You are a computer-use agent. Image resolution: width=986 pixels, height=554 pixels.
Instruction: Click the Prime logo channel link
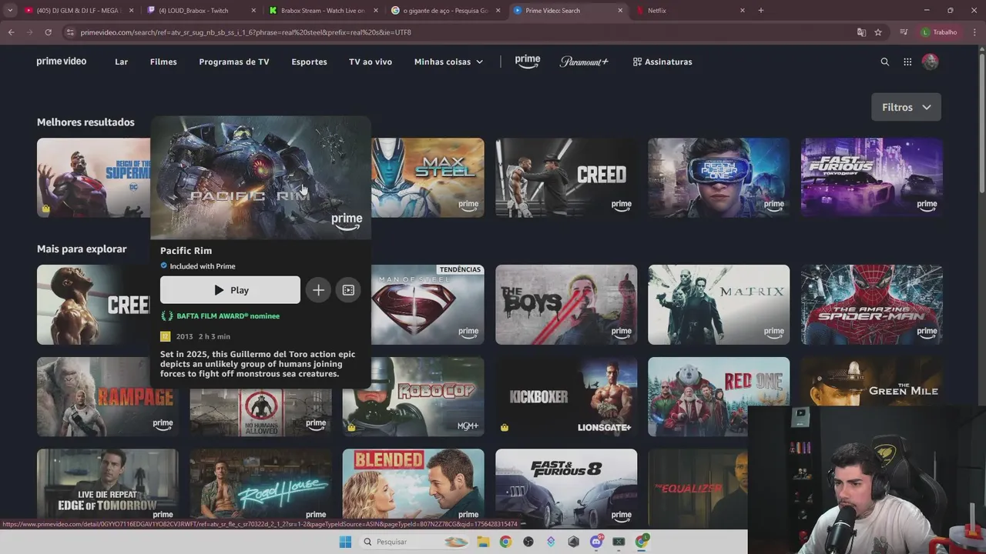(x=528, y=62)
